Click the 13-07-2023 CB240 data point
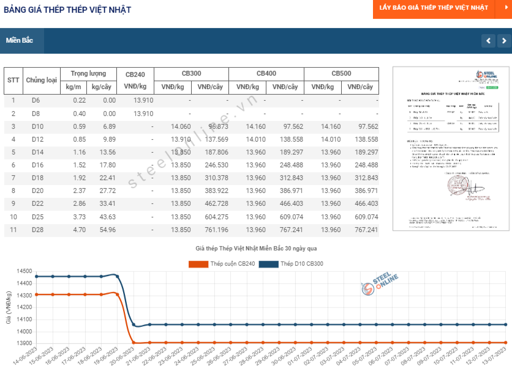The height and width of the screenshot is (369, 512). (x=506, y=343)
